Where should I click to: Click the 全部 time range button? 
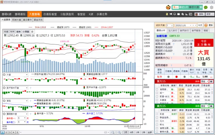(150, 132)
